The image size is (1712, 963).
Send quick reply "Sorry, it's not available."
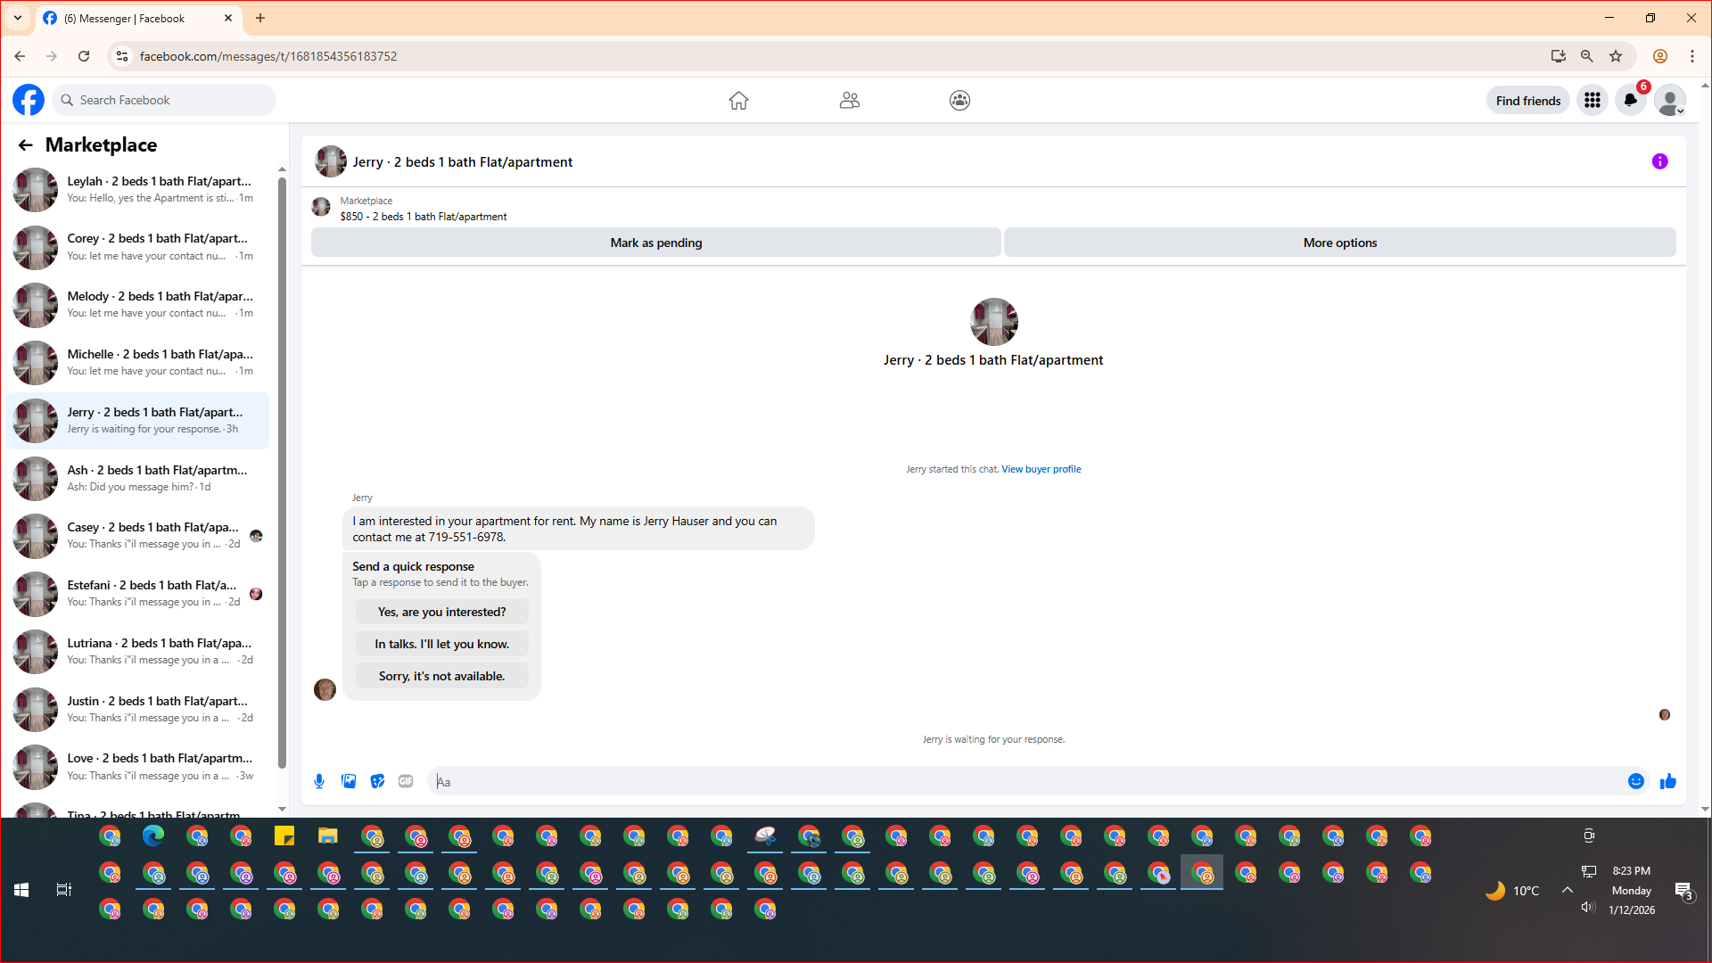click(441, 676)
